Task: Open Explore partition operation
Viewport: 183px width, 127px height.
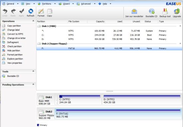Action: click(15, 59)
